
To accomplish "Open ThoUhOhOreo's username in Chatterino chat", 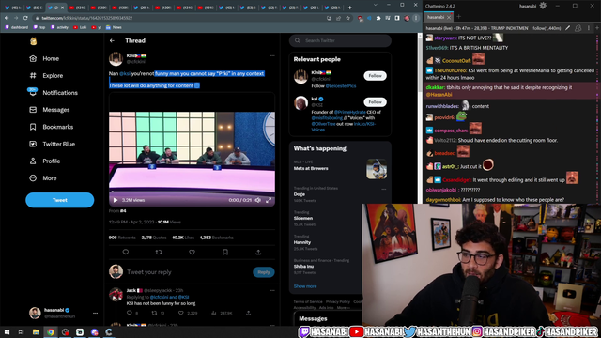I will pyautogui.click(x=451, y=70).
